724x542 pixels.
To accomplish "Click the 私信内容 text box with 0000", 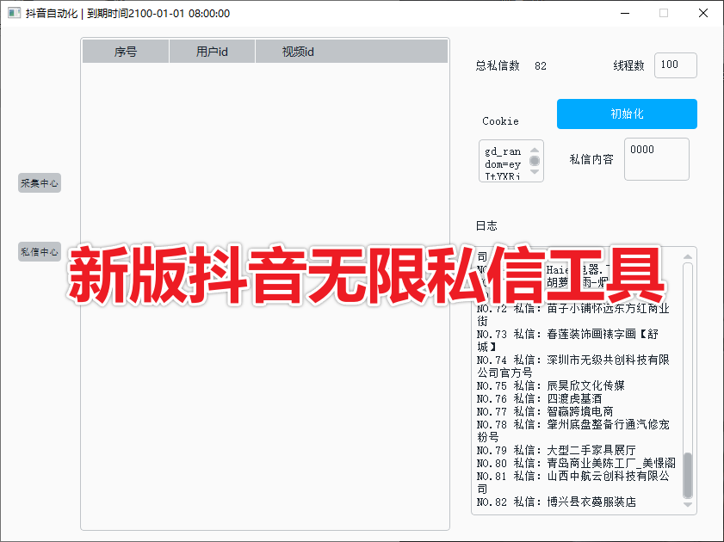I will click(x=657, y=159).
